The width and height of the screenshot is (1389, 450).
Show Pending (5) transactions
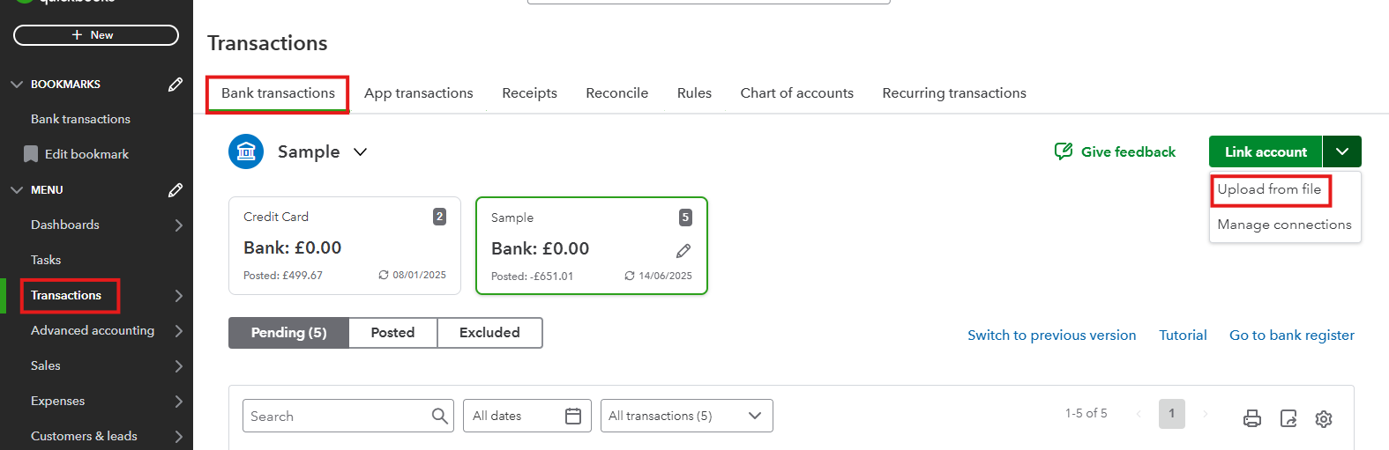point(288,333)
